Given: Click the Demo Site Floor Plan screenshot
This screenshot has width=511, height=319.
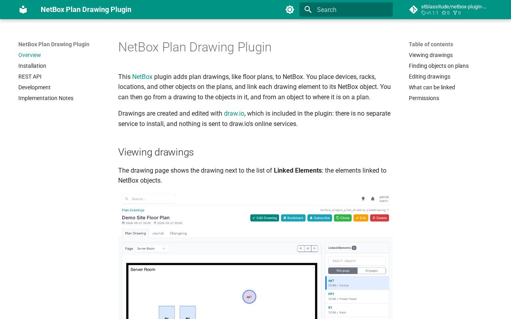Looking at the screenshot, I should pos(255,256).
